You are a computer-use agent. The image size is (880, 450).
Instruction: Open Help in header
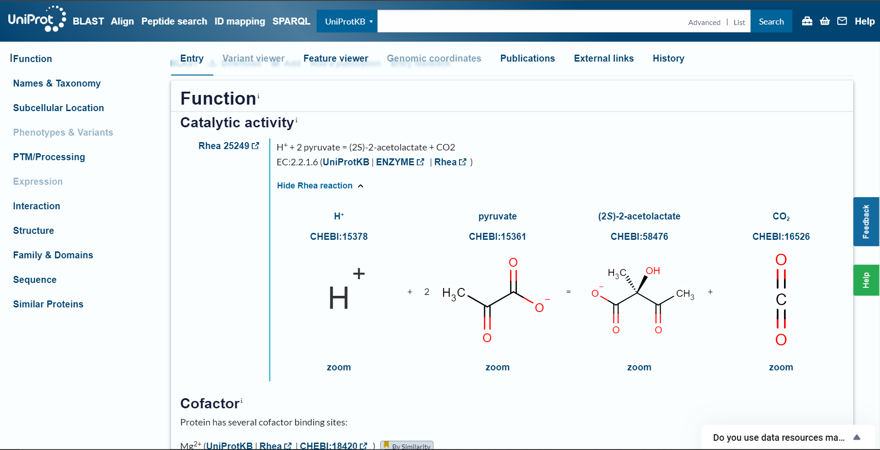(865, 21)
